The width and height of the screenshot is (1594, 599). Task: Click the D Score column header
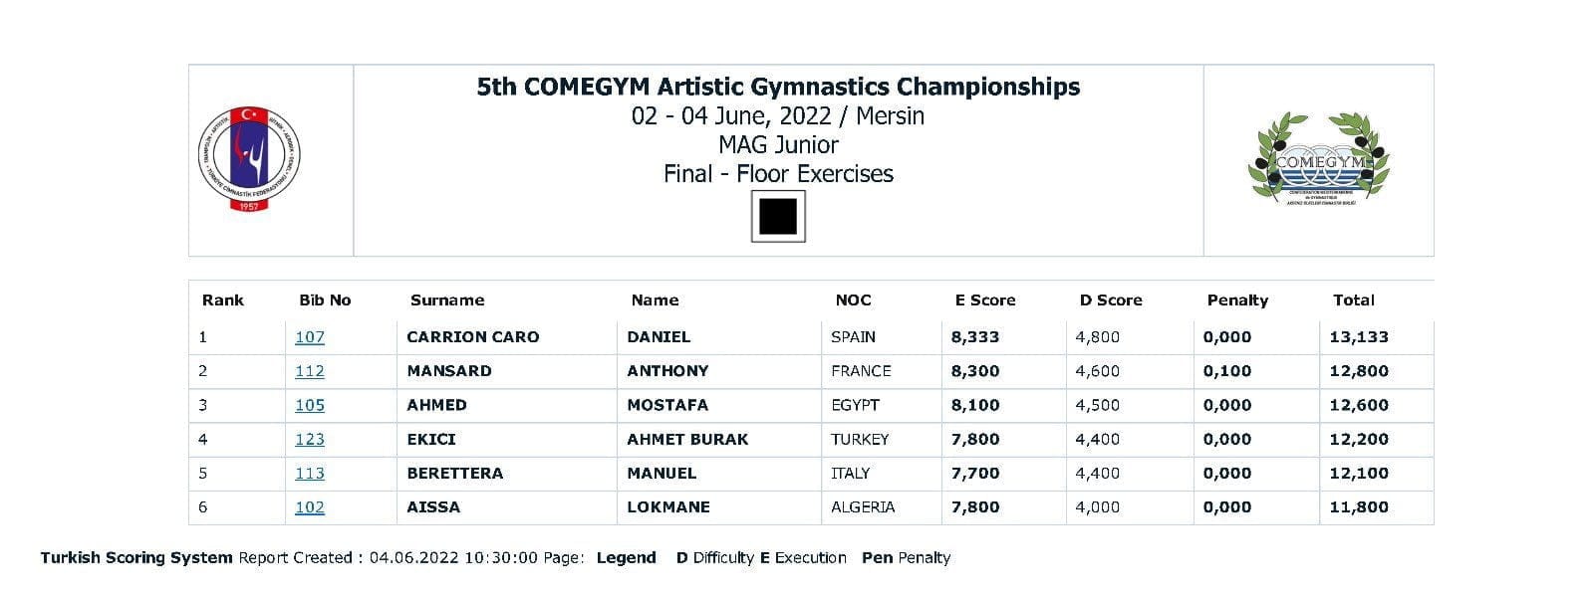[1111, 299]
